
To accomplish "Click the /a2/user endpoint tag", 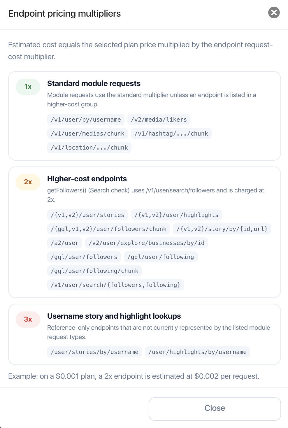I will pos(65,243).
